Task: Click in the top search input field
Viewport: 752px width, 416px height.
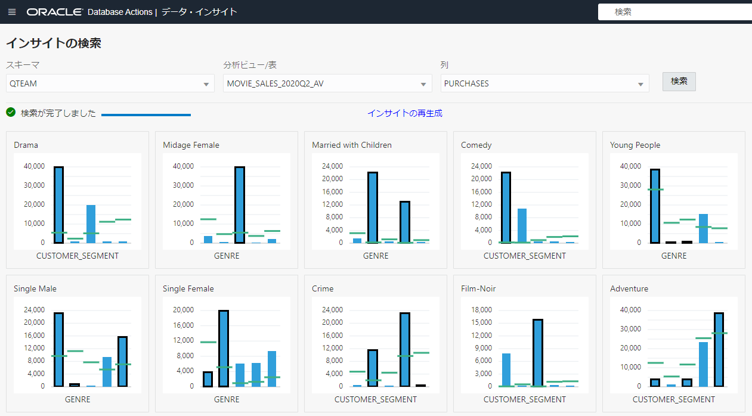Action: (x=674, y=12)
